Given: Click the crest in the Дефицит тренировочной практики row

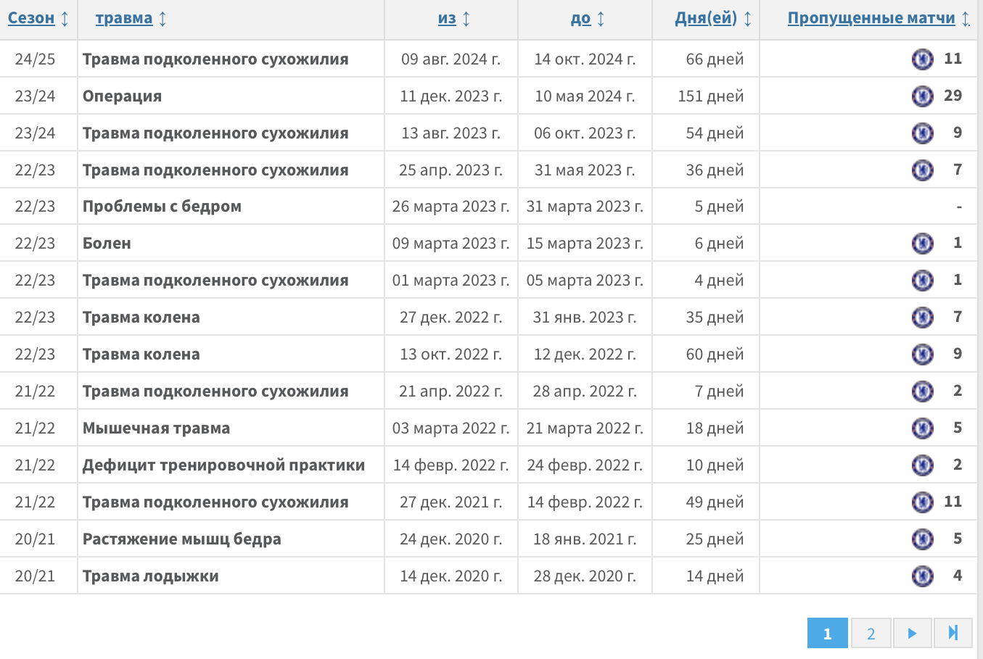Looking at the screenshot, I should coord(922,465).
